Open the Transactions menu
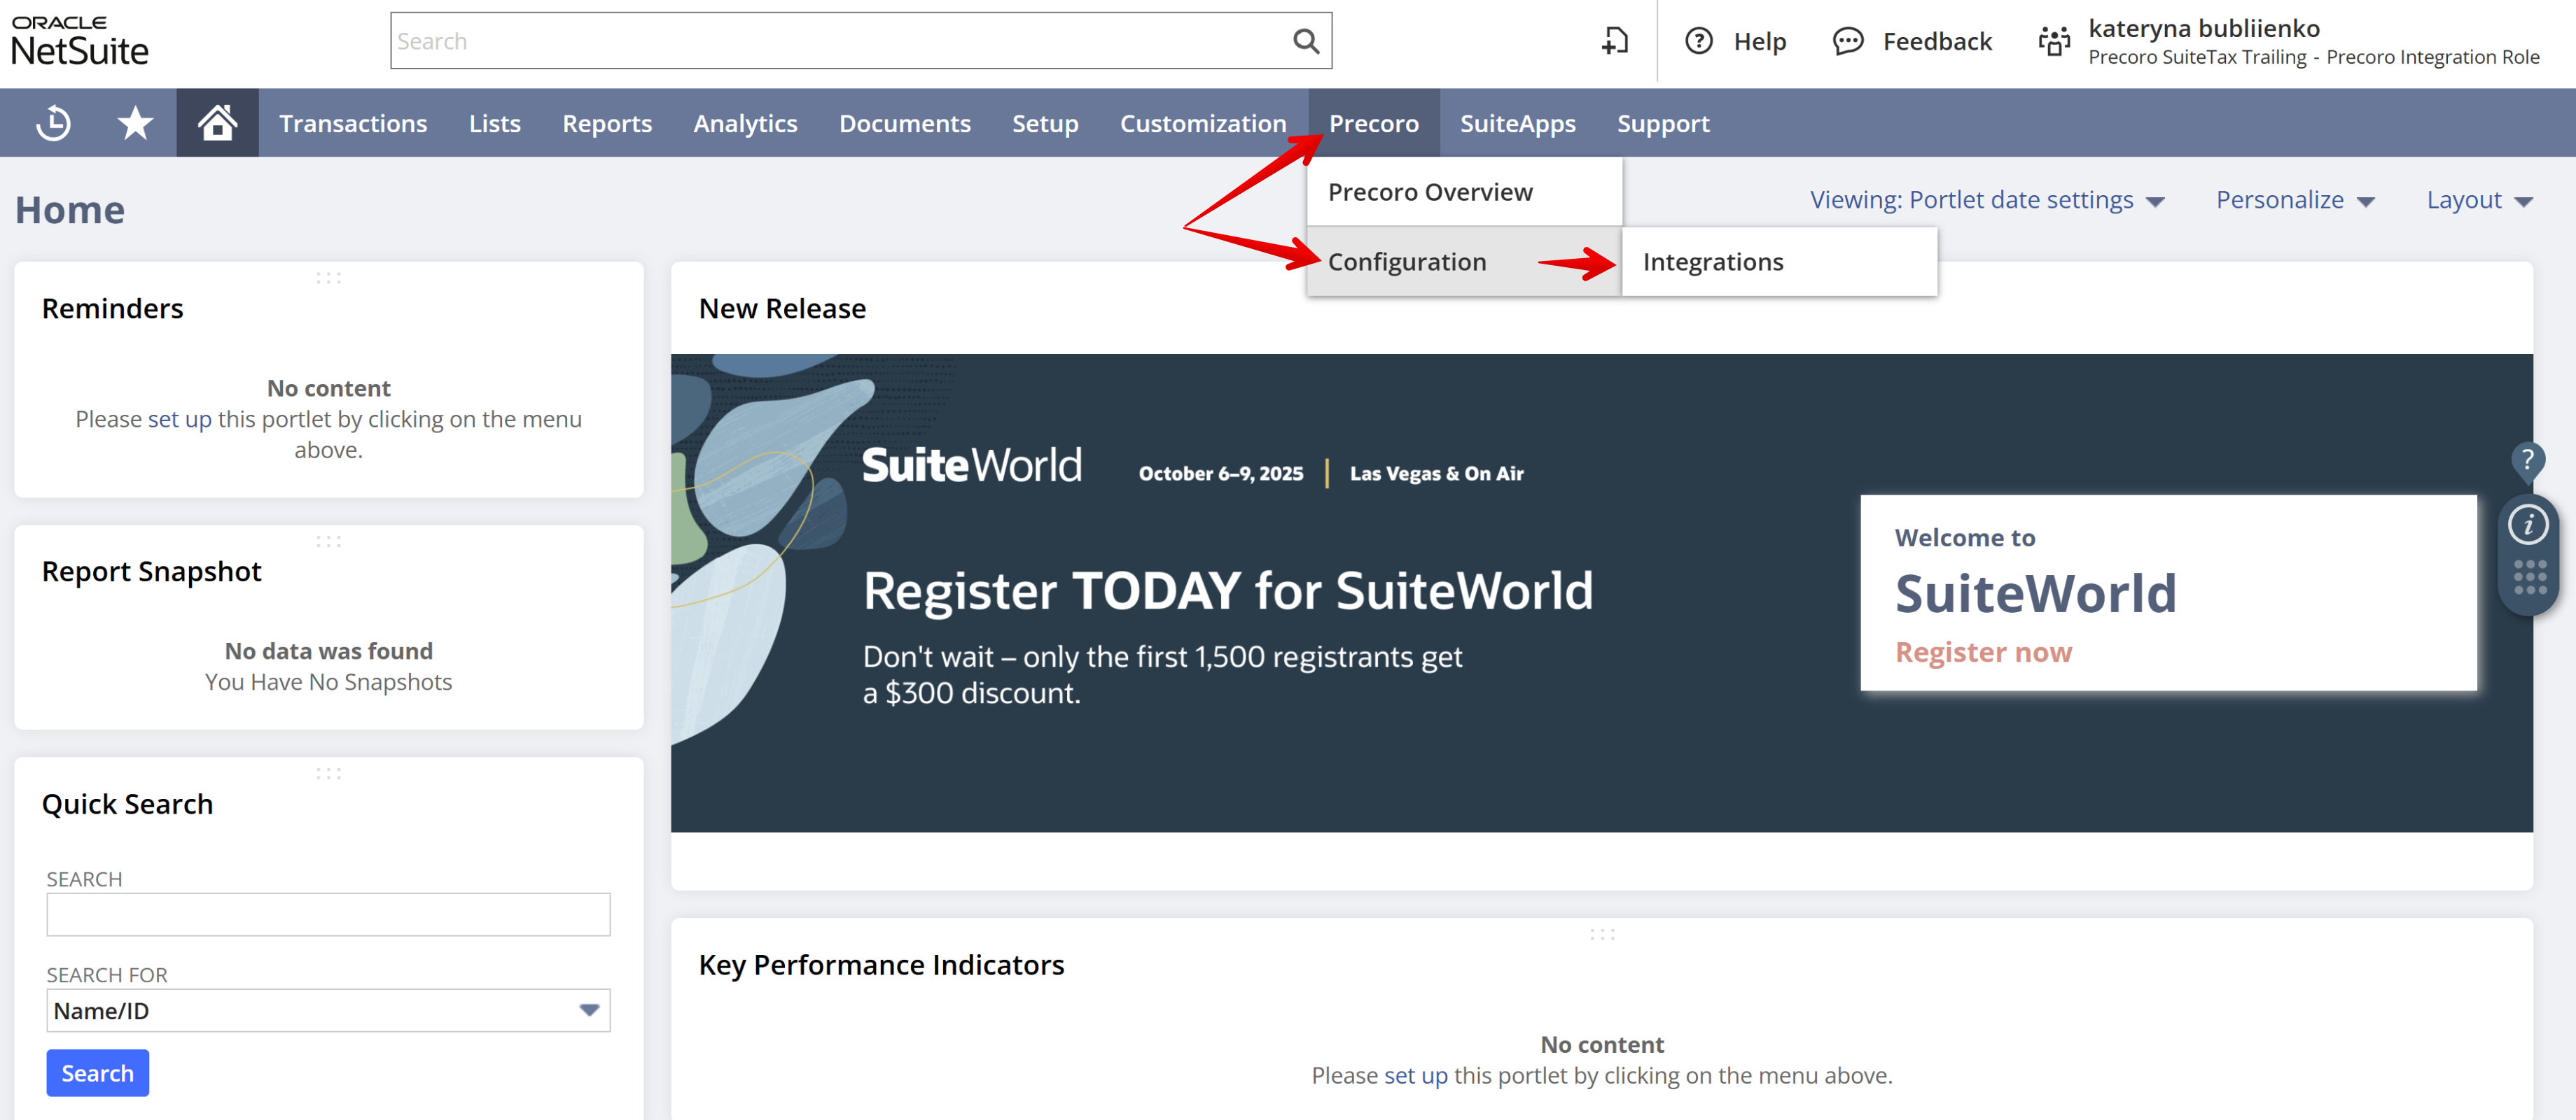This screenshot has width=2576, height=1120. [353, 123]
